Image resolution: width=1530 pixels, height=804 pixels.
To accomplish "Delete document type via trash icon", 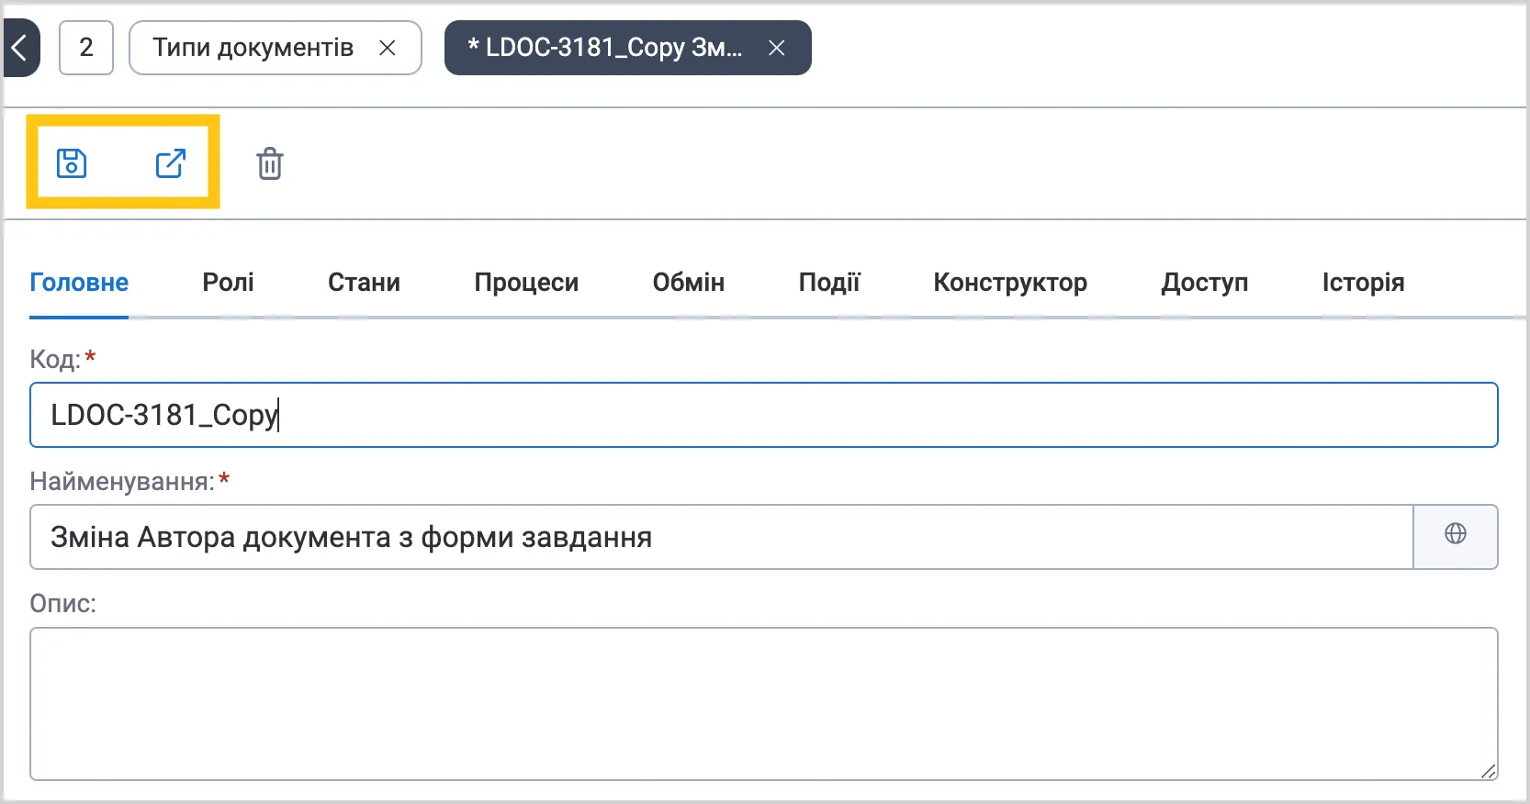I will (270, 163).
